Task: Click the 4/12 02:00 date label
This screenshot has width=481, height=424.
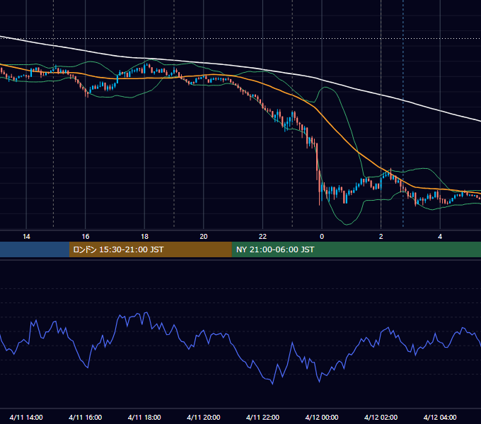Action: click(381, 417)
